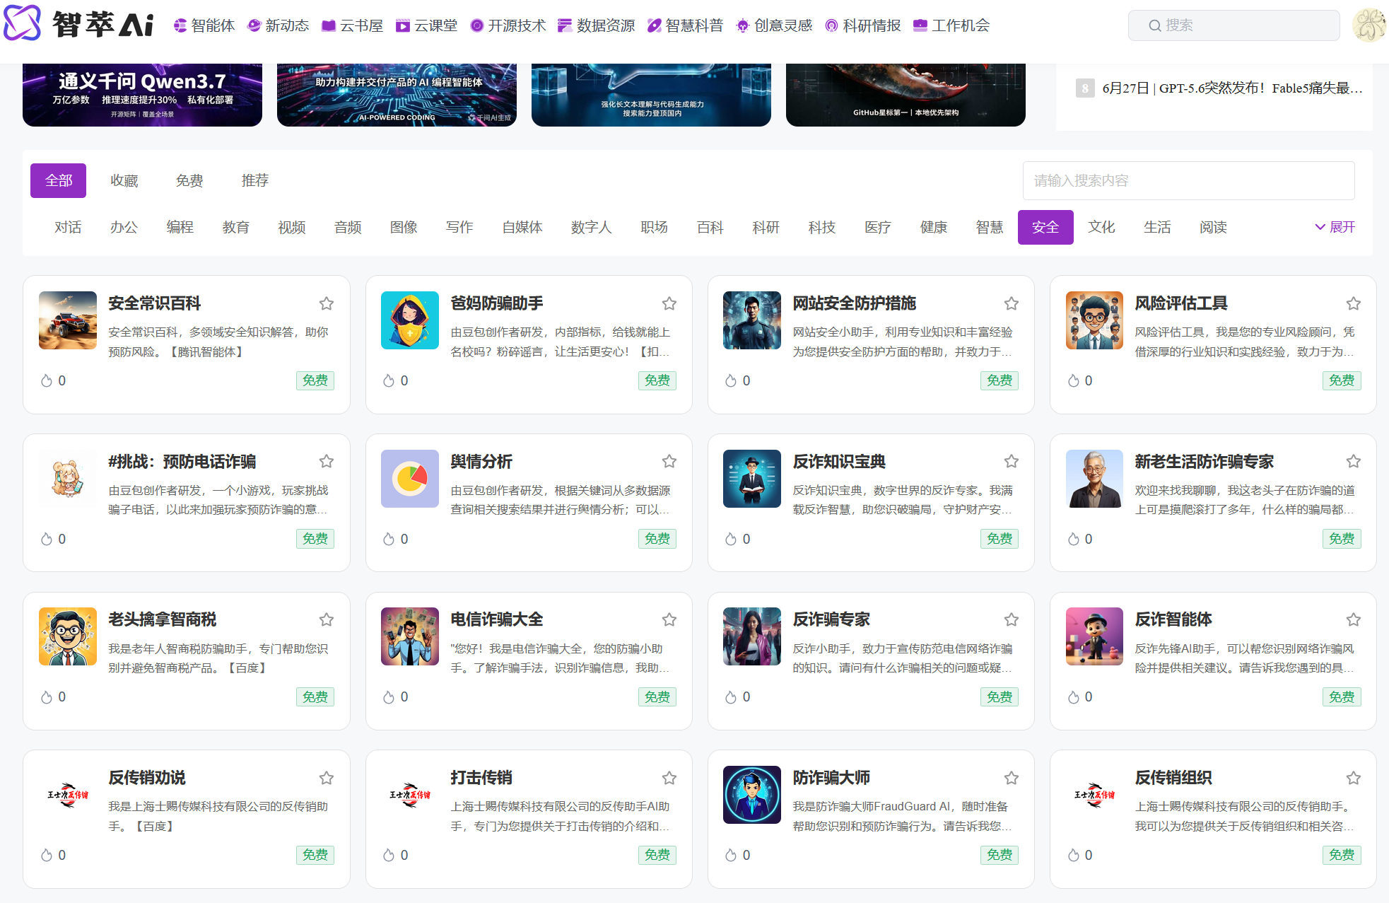The width and height of the screenshot is (1389, 903).
Task: Like 网站安全防护措施 with the thumbs-up icon
Action: 731,380
